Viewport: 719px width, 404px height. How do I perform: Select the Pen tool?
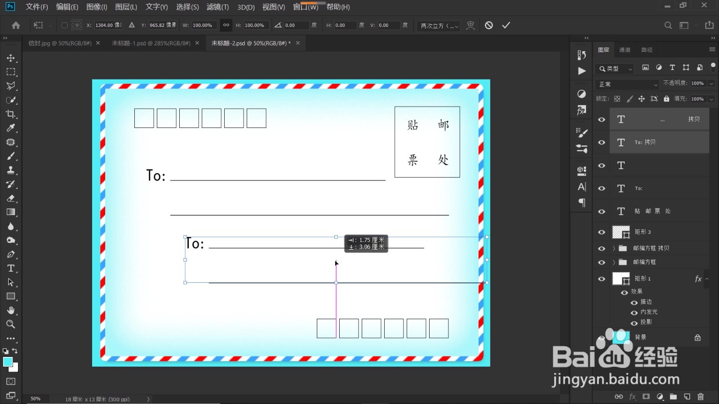coord(11,255)
